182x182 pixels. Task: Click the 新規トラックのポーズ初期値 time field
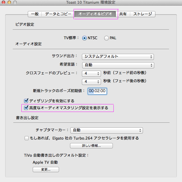(x=97, y=91)
